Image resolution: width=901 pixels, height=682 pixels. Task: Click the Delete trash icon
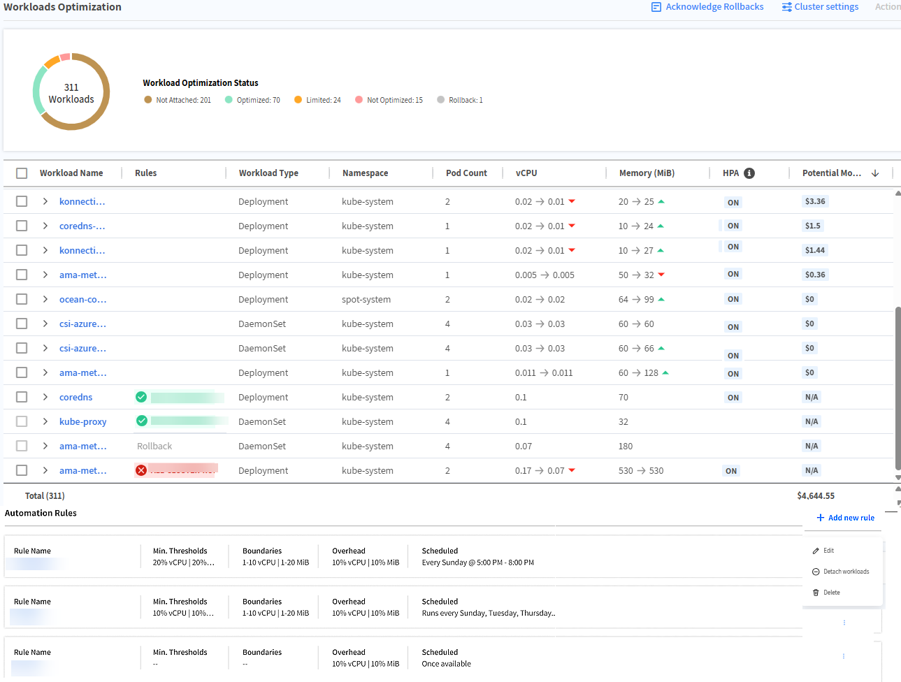click(816, 592)
